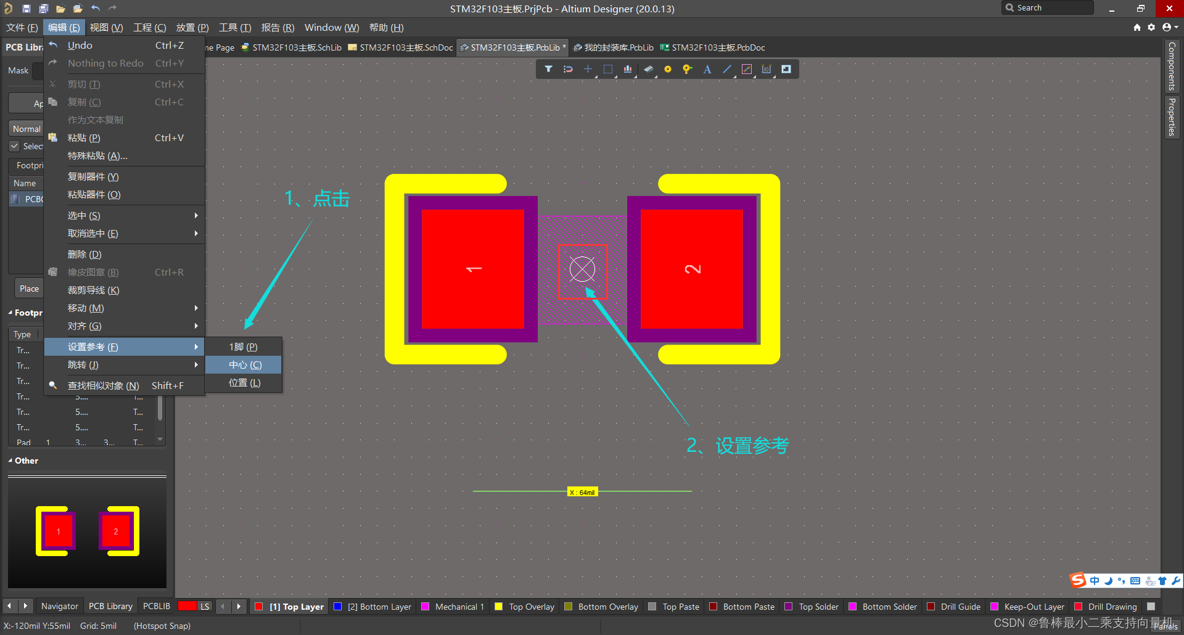Click the Altium Designer logo icon
1184x635 pixels.
(x=9, y=8)
